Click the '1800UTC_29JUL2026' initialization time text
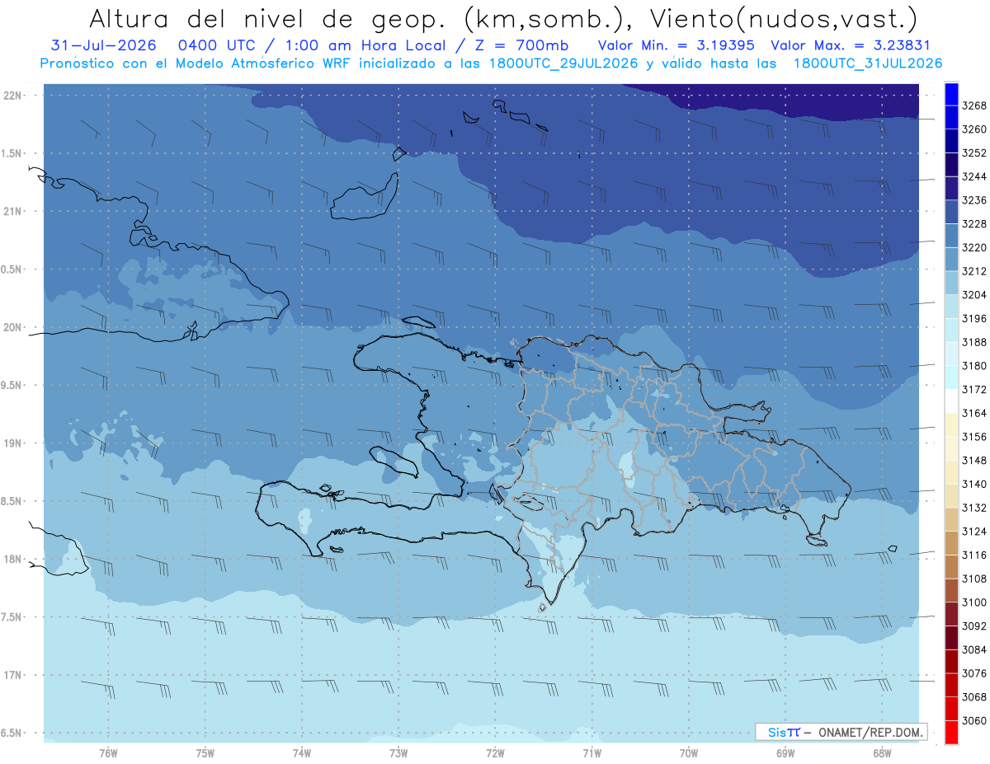 563,63
